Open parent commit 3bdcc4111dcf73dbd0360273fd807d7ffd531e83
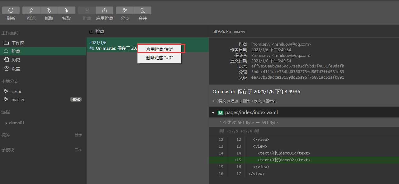Screen dimensions: 399x184 (x=297, y=72)
